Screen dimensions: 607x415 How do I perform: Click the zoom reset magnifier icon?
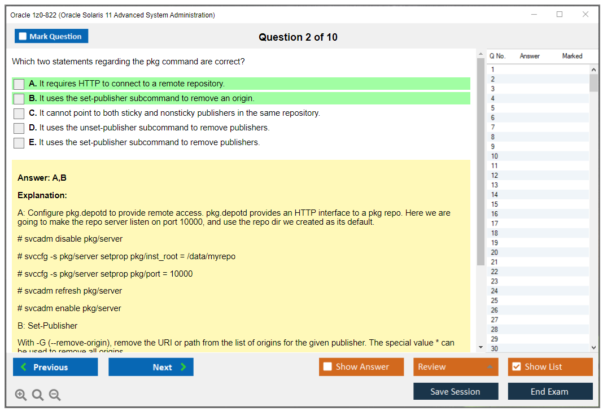click(x=38, y=395)
